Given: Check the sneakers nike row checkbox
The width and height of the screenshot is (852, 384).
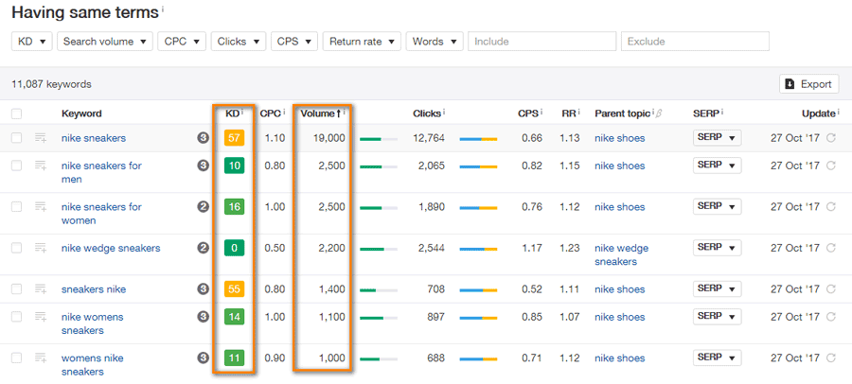Looking at the screenshot, I should (17, 289).
